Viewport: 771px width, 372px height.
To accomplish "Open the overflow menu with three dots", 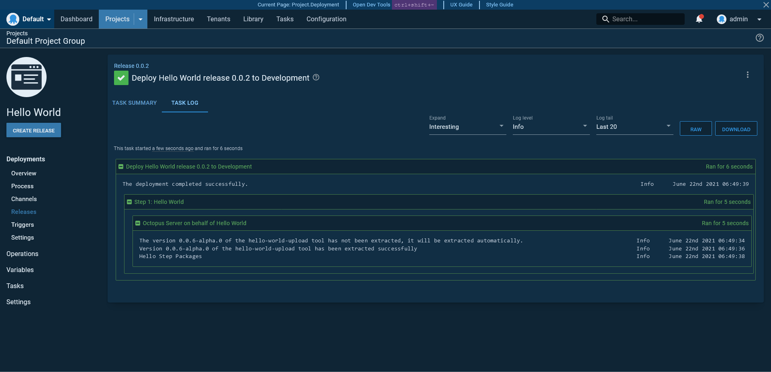I will [x=748, y=75].
